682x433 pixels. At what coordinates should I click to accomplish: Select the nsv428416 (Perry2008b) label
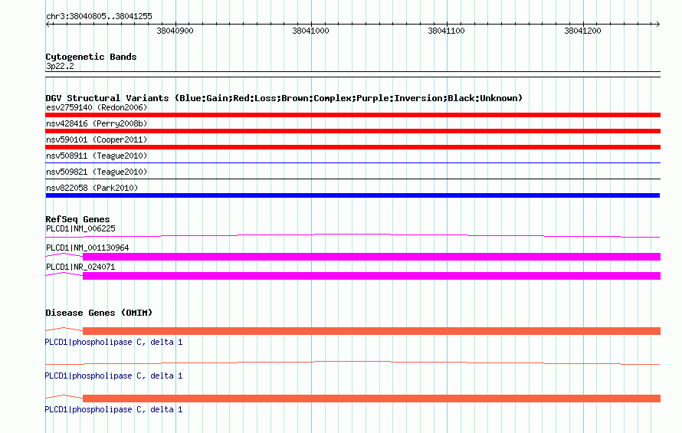click(x=97, y=123)
